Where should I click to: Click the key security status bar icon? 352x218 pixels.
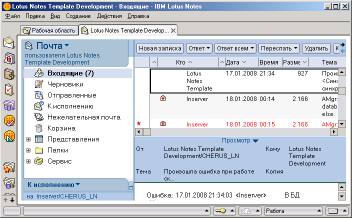point(220,210)
